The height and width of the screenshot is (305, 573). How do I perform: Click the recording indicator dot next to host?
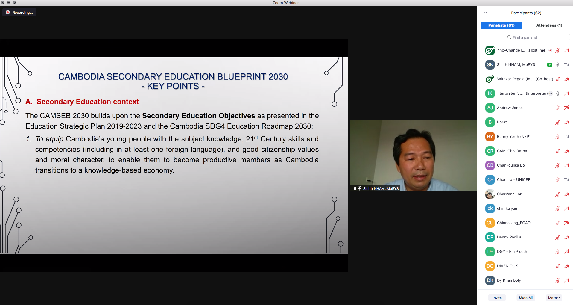[550, 50]
